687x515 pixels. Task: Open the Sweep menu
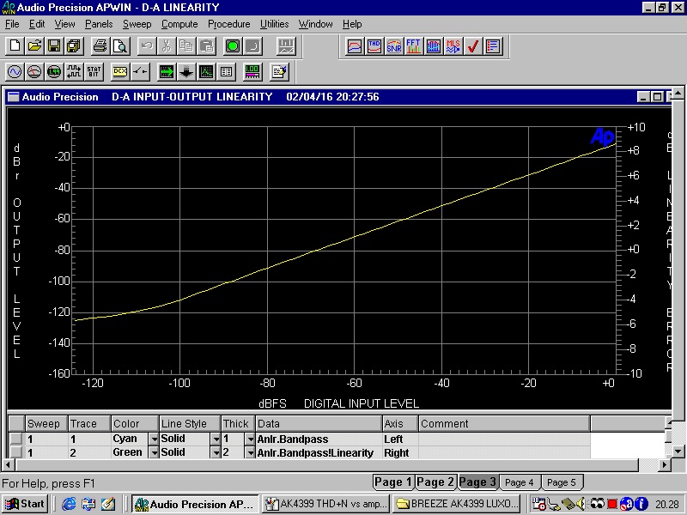click(x=137, y=24)
